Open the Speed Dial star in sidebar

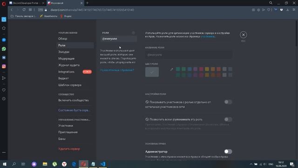(x=4, y=28)
